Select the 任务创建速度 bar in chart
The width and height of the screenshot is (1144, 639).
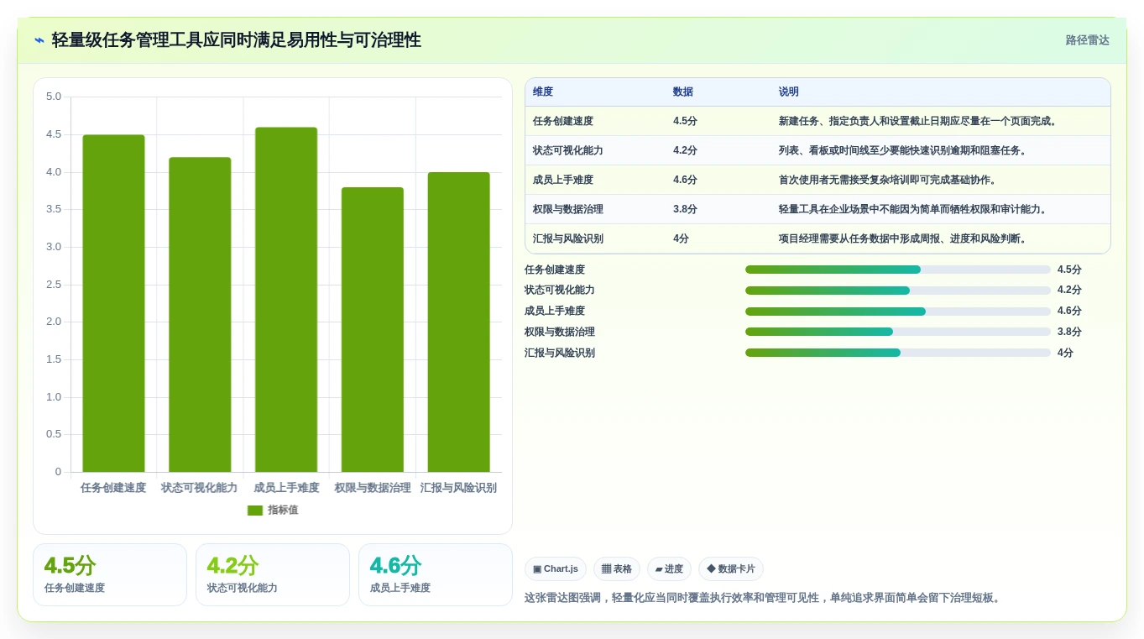tap(113, 303)
